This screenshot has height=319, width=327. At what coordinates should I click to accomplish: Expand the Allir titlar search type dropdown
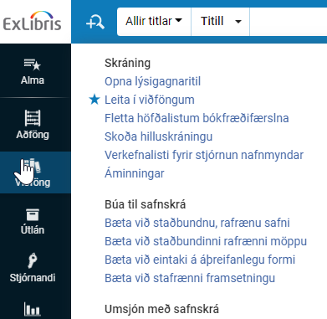click(x=154, y=22)
